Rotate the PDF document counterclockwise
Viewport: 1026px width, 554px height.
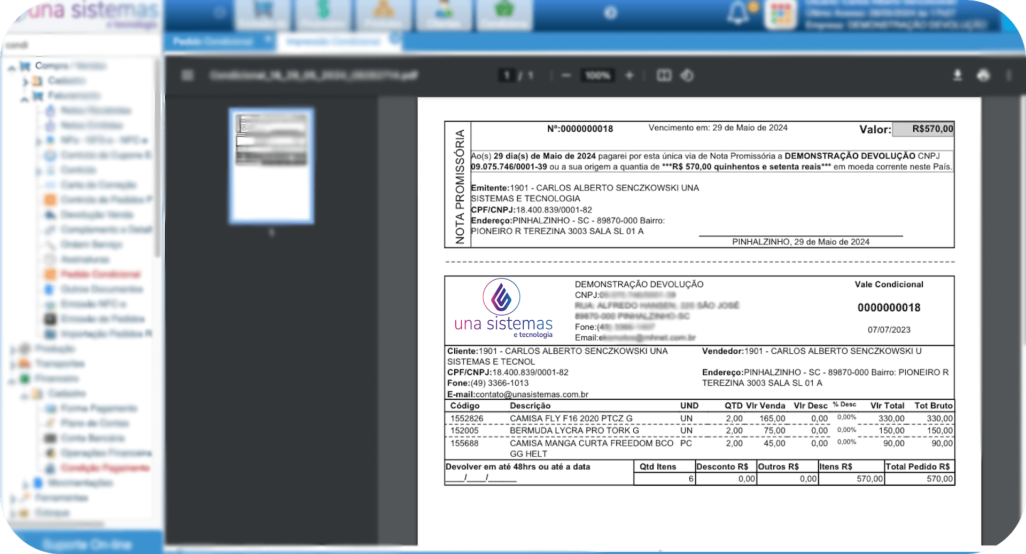pos(687,75)
